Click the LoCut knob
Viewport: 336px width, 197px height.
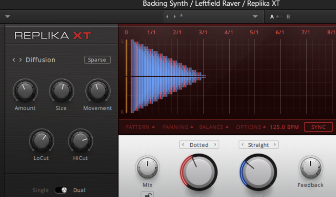coord(41,141)
